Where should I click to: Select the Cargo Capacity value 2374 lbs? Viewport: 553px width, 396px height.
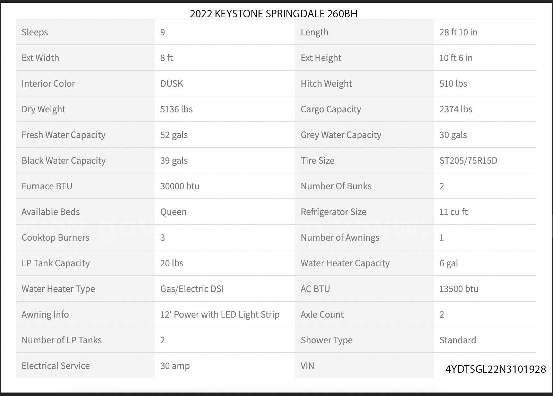click(x=456, y=109)
